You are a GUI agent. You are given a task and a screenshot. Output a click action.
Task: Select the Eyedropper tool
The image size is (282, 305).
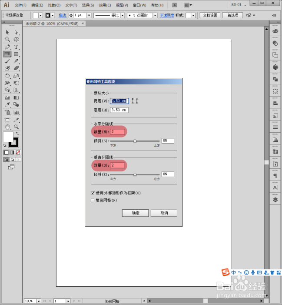click(7, 105)
